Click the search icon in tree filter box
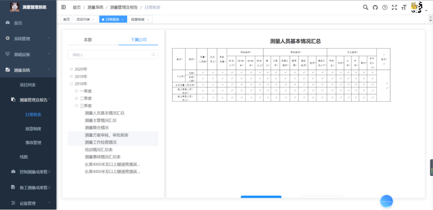This screenshot has width=433, height=210. [x=153, y=55]
